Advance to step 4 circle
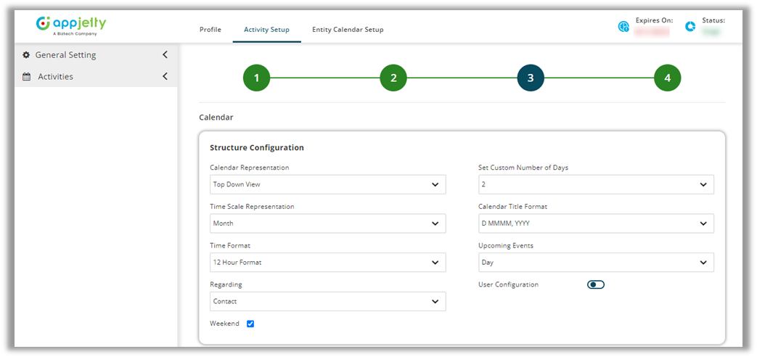The width and height of the screenshot is (757, 357). pos(667,78)
